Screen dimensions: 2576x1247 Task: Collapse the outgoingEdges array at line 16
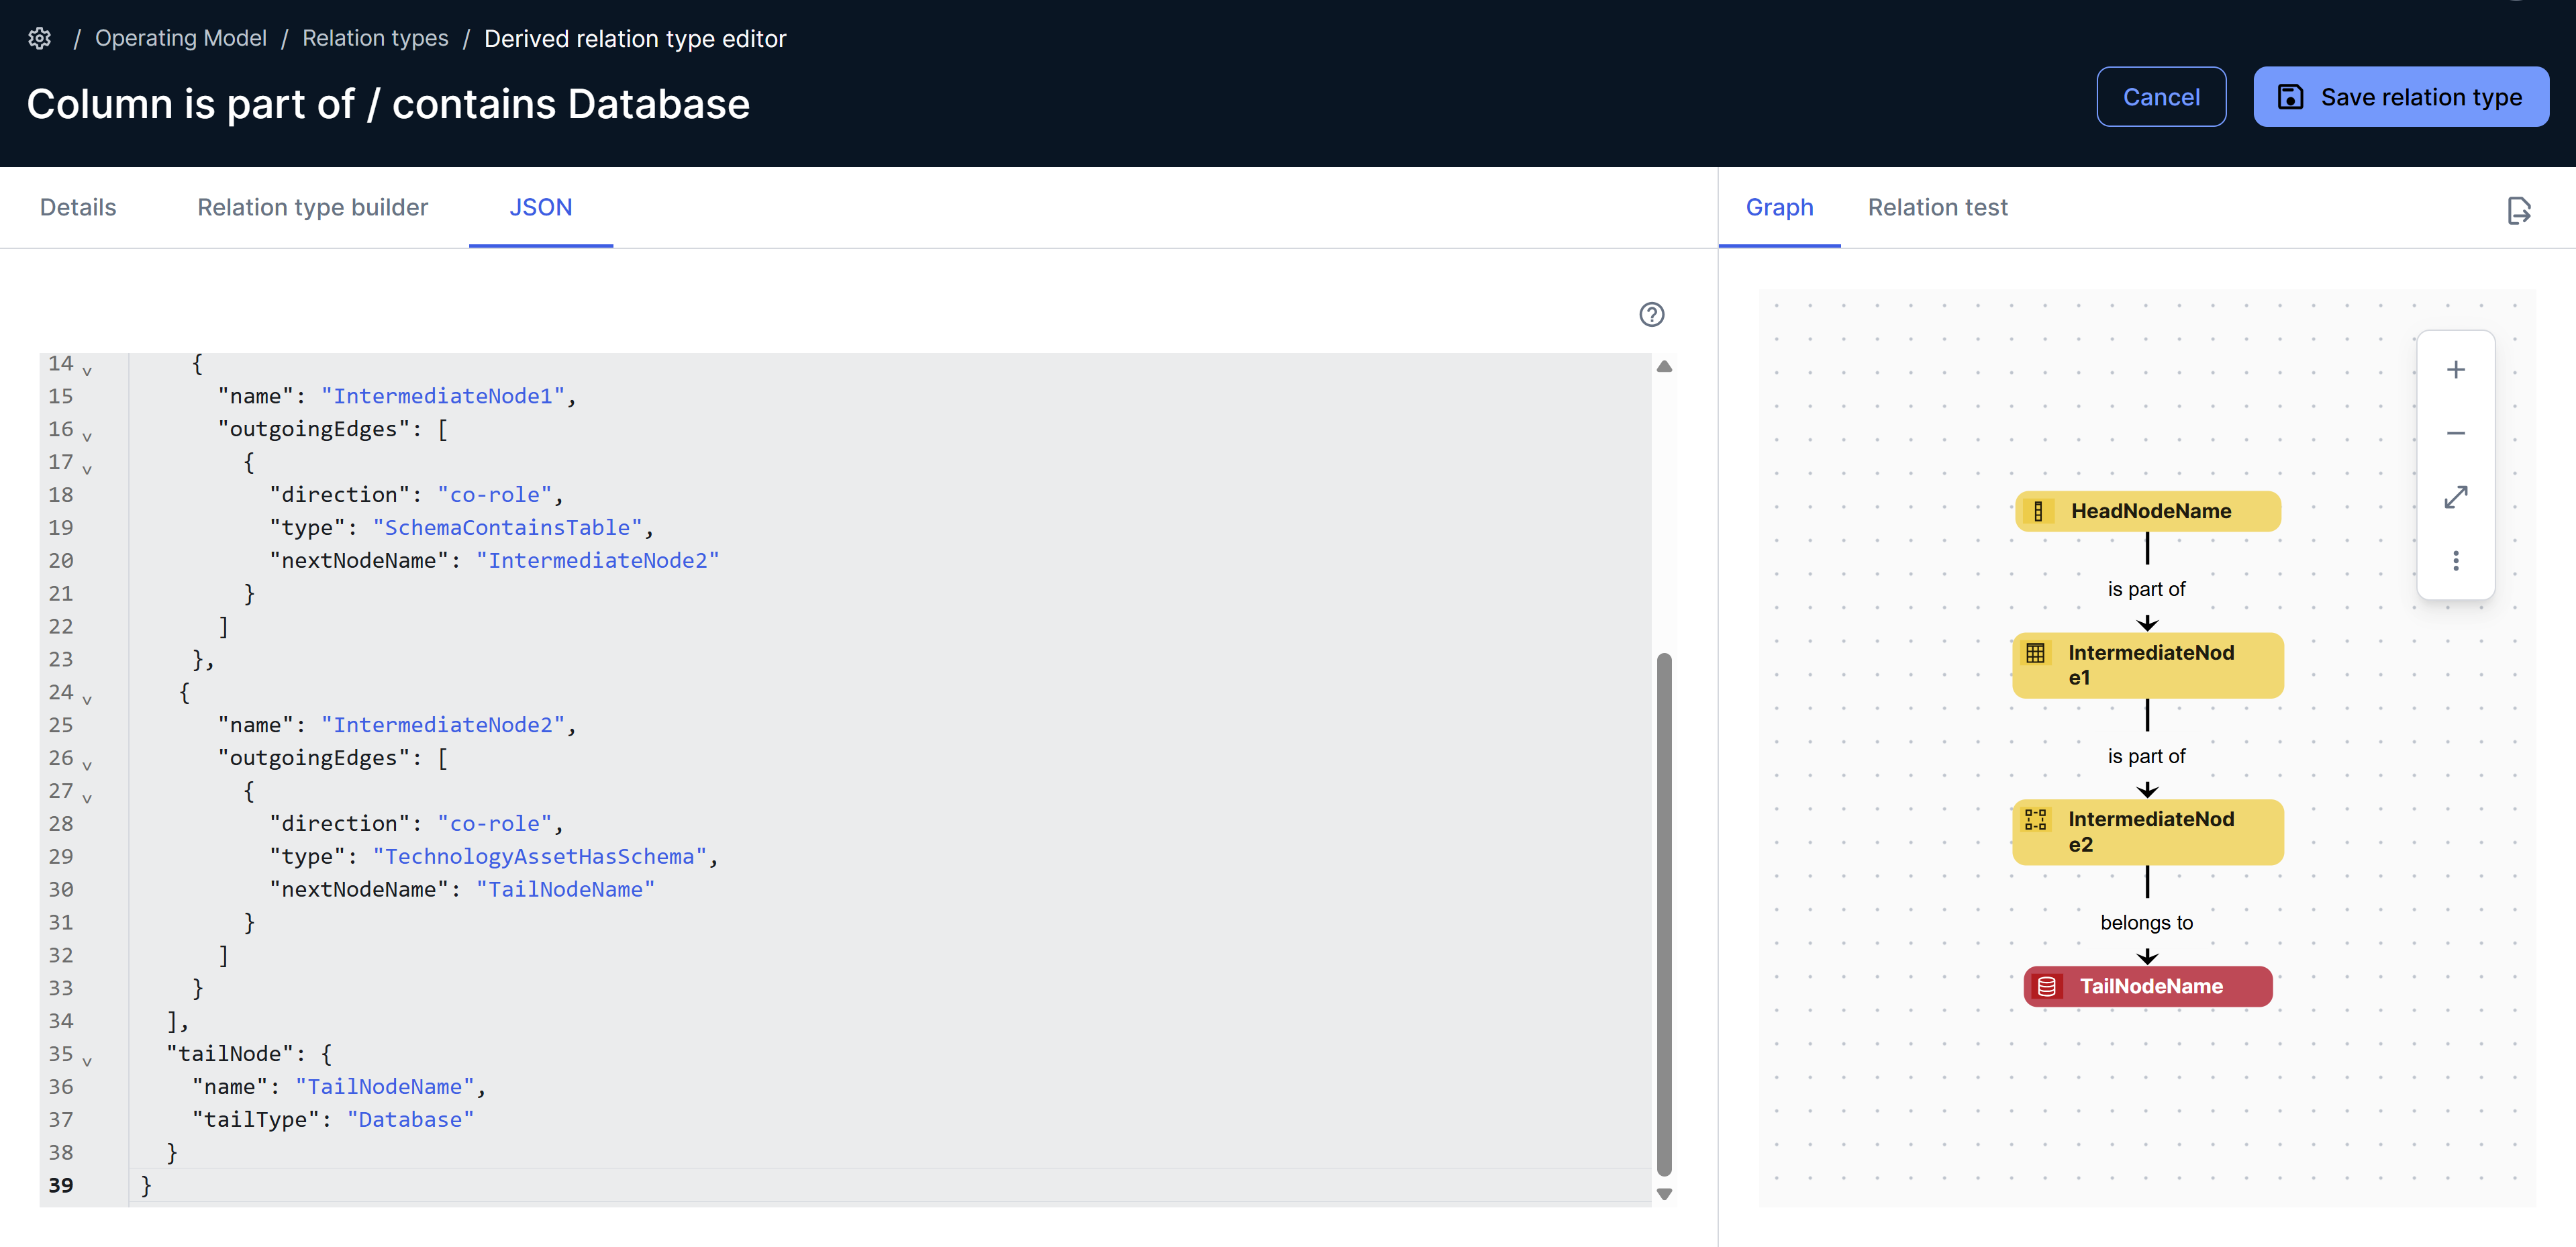tap(87, 437)
